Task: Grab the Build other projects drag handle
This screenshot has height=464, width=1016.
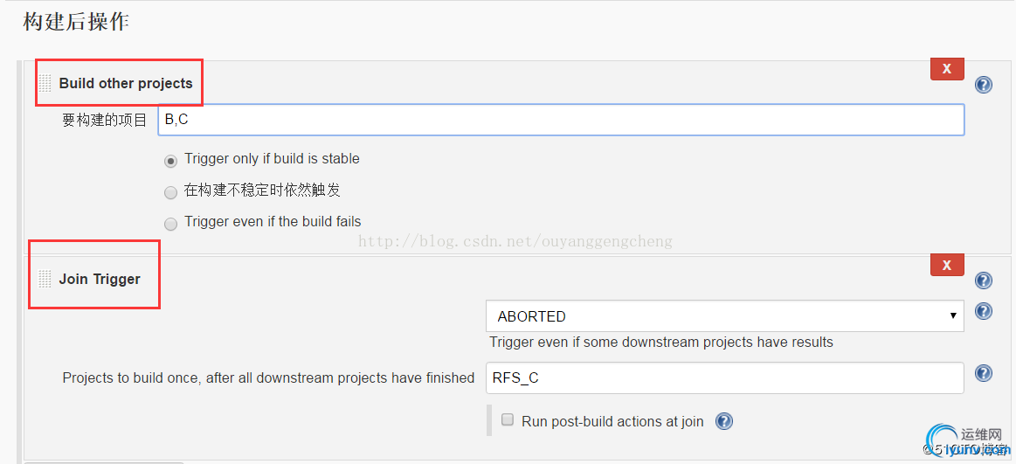Action: click(45, 84)
